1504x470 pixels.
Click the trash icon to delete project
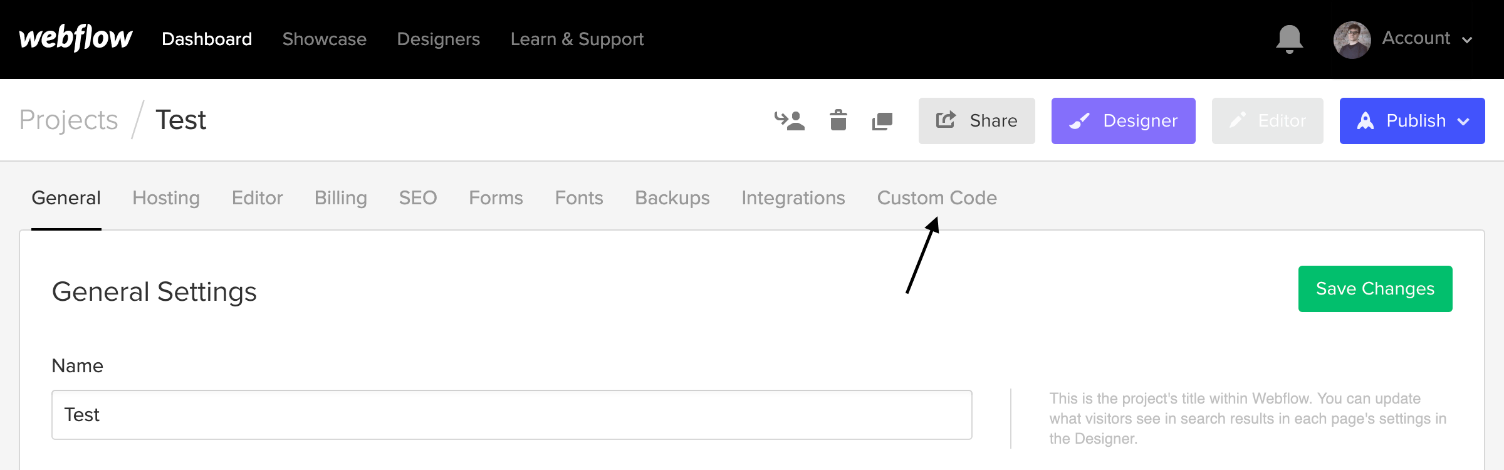tap(838, 120)
